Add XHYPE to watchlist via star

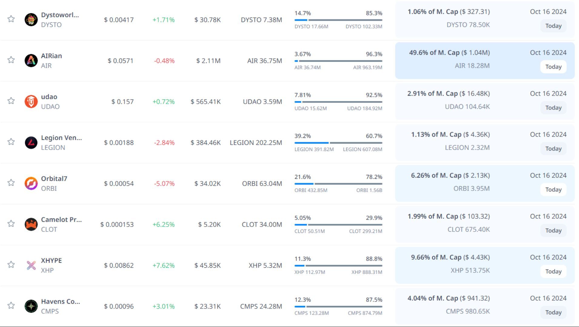(11, 264)
